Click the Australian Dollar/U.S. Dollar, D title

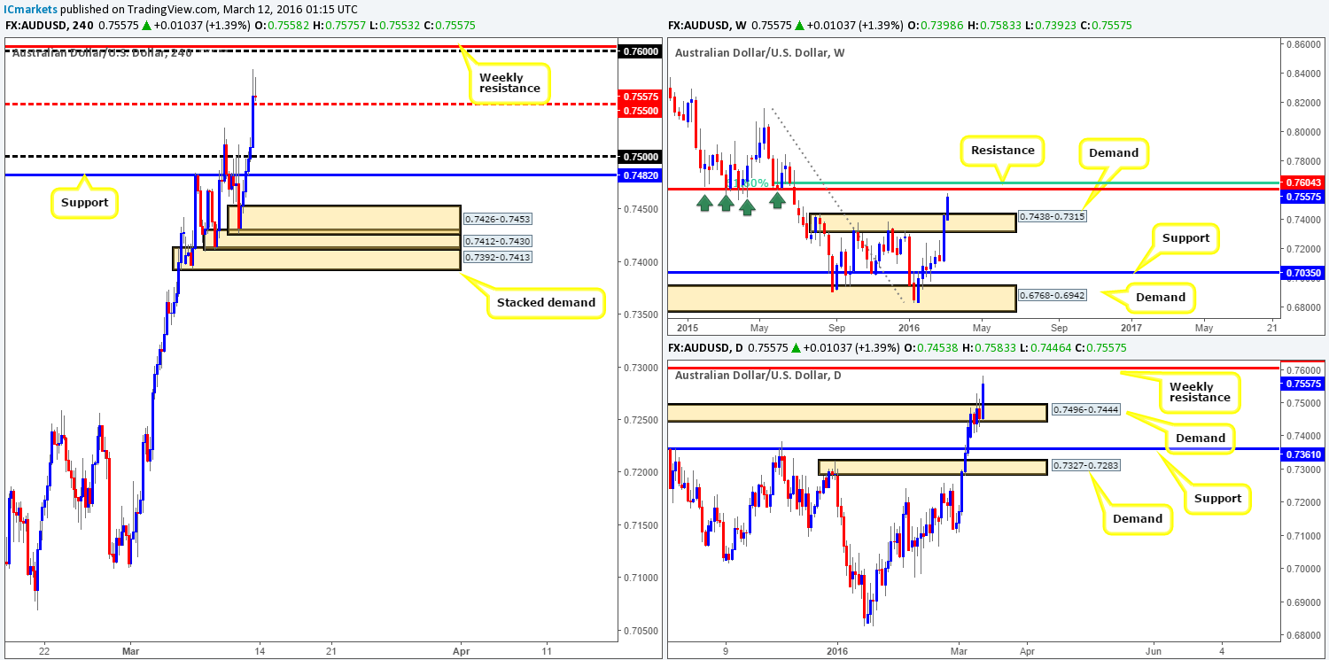pyautogui.click(x=758, y=376)
